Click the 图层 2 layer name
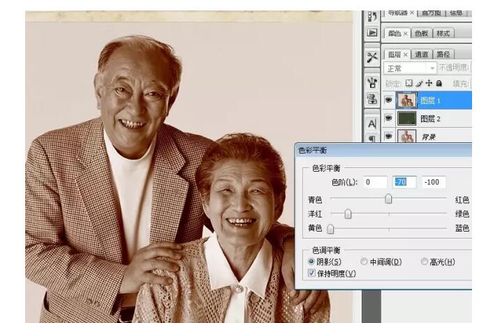Viewport: 493px width, 323px height. 430,119
